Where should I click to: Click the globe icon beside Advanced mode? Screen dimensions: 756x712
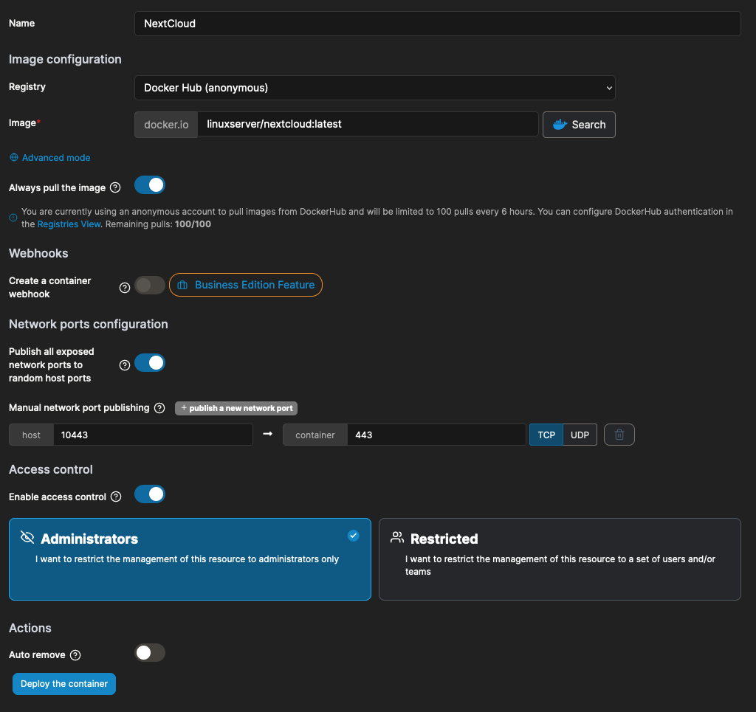[x=14, y=157]
